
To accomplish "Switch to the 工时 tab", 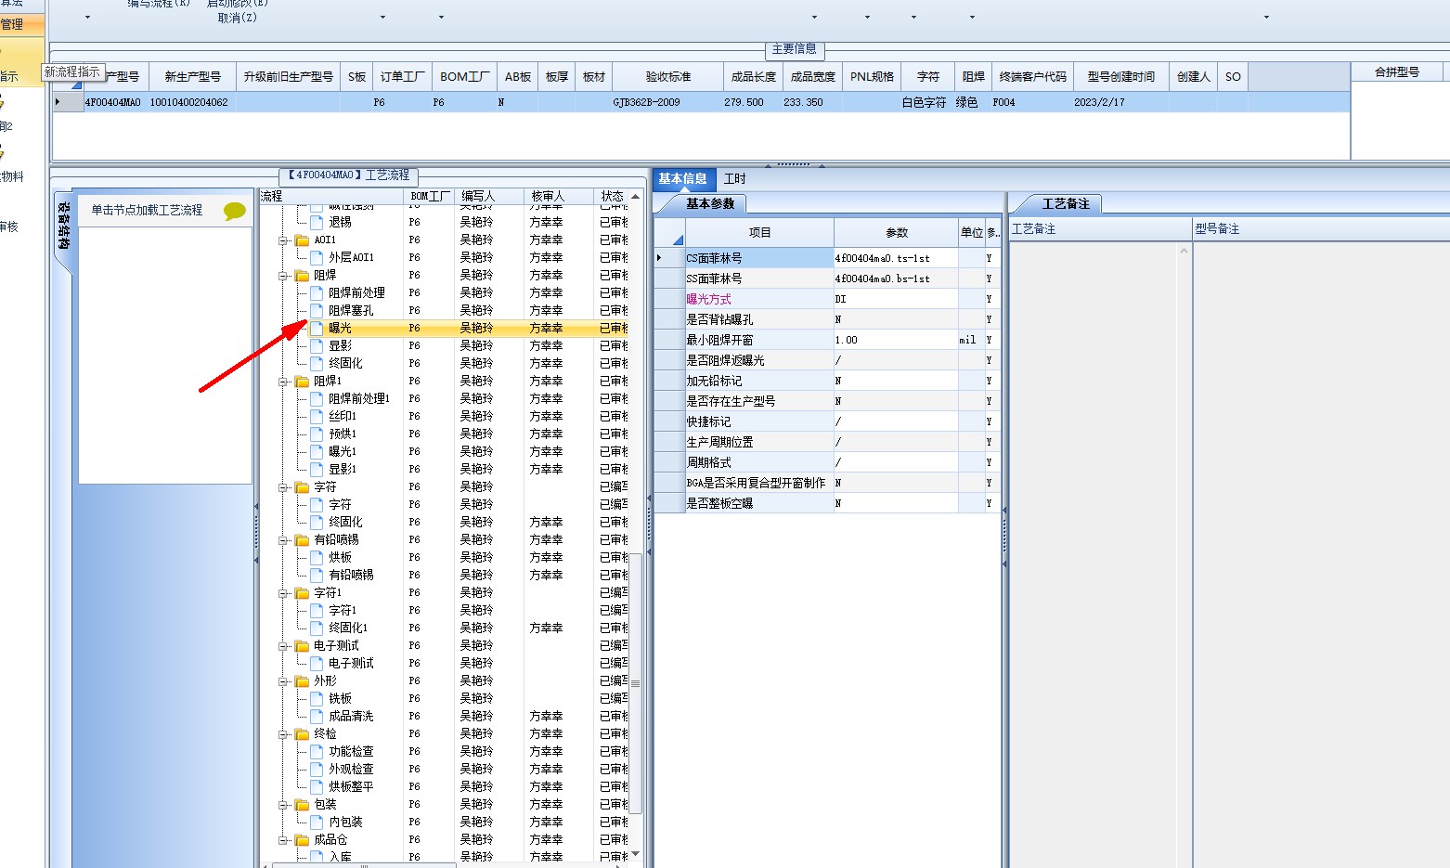I will (x=734, y=179).
